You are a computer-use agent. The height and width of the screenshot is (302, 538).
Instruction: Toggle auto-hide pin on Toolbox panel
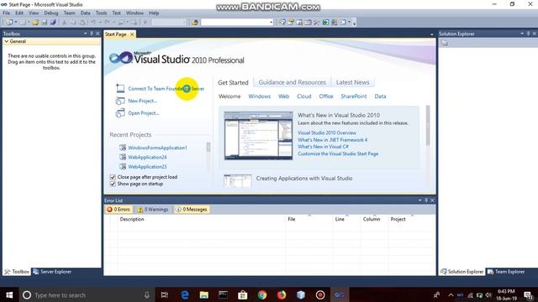pyautogui.click(x=92, y=34)
